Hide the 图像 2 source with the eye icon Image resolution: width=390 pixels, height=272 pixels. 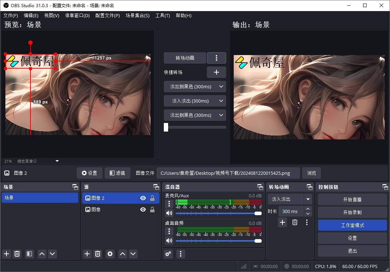coord(143,198)
